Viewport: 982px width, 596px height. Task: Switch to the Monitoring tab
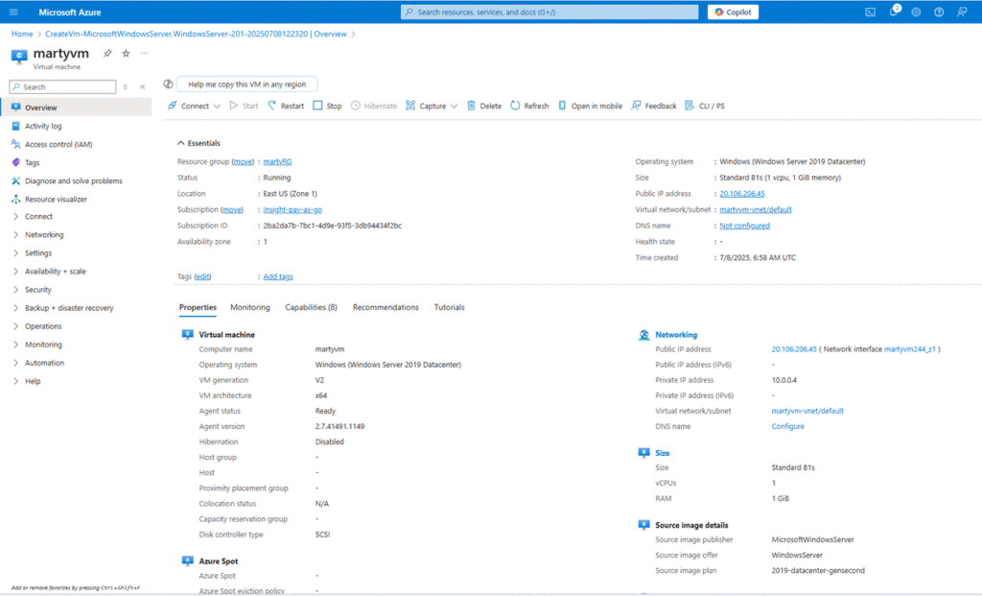click(x=249, y=308)
